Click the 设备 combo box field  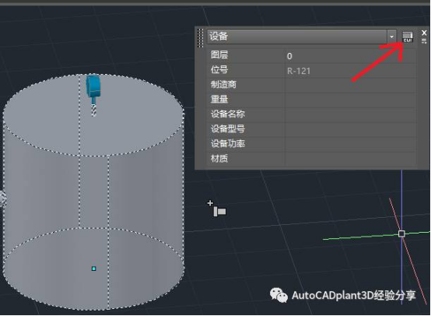point(297,37)
